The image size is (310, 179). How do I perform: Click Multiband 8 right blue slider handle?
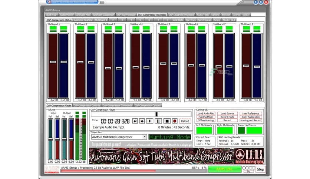[257, 67]
